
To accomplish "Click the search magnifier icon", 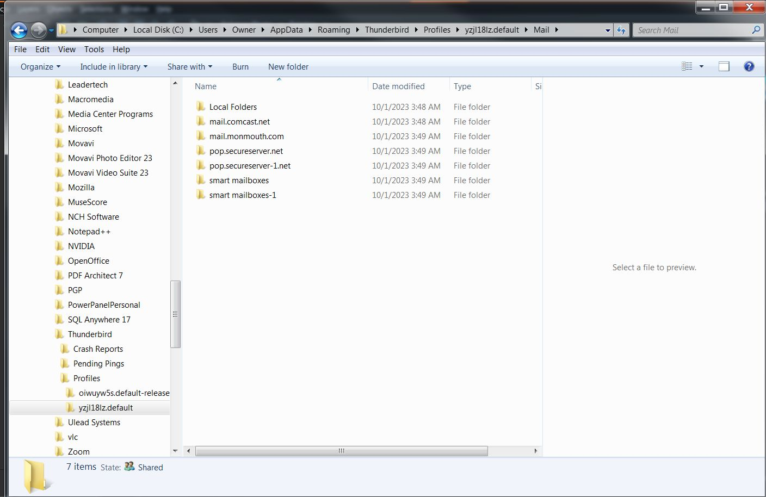I will 756,30.
